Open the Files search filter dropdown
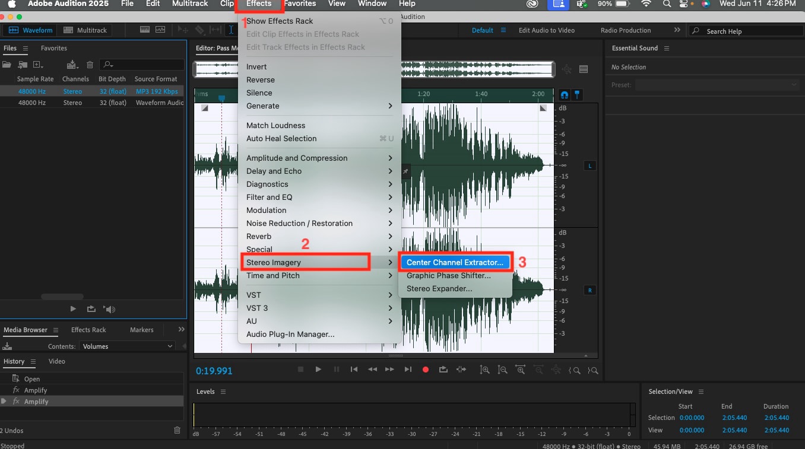 point(107,65)
